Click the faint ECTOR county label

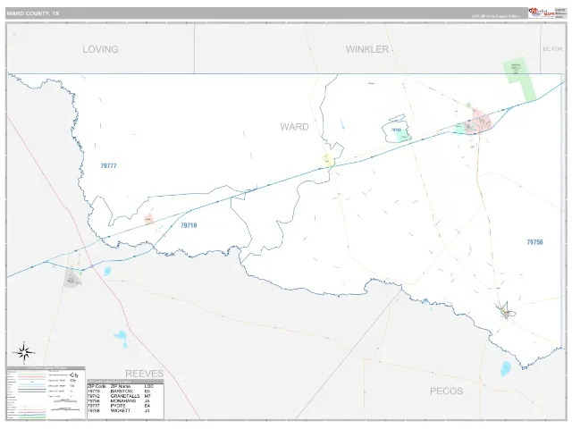pos(552,49)
